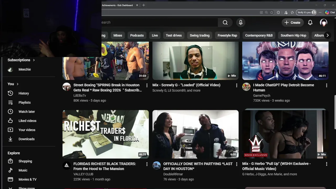Open the browser favorites list icon
336x189 pixels.
292,12
